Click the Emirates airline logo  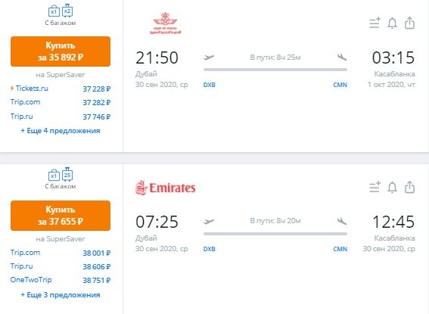click(166, 188)
